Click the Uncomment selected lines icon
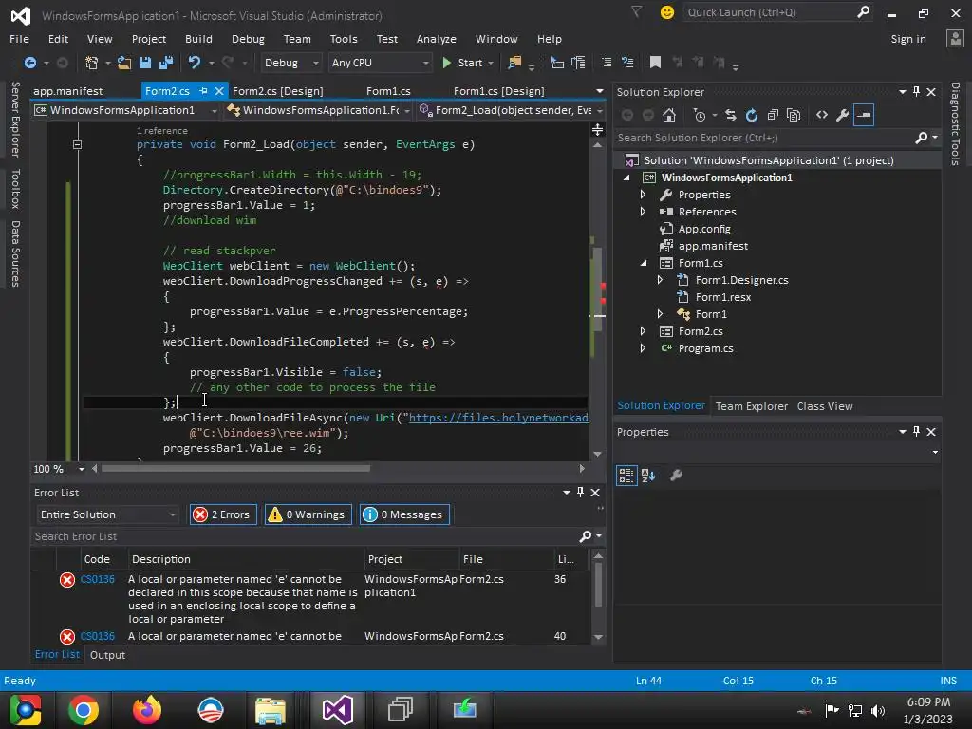Screen dimensions: 972x729 [627, 63]
